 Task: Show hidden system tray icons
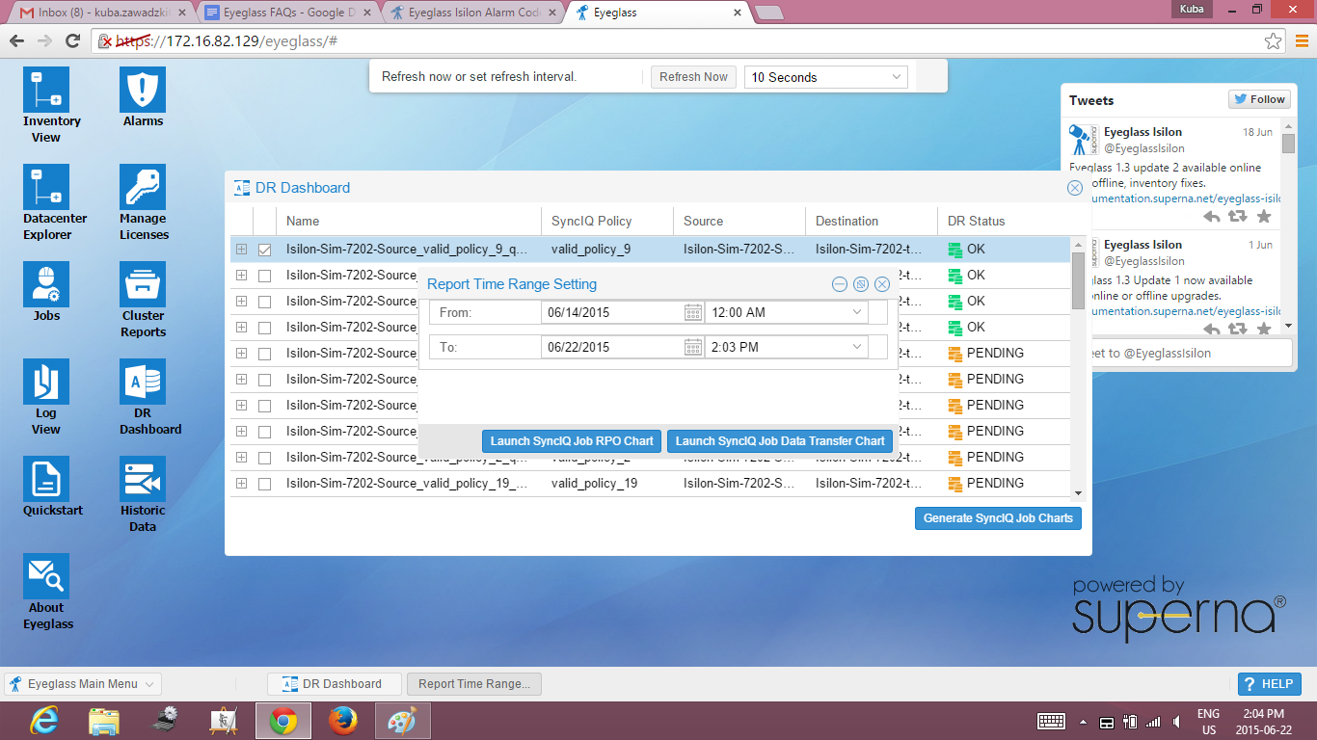click(1083, 722)
